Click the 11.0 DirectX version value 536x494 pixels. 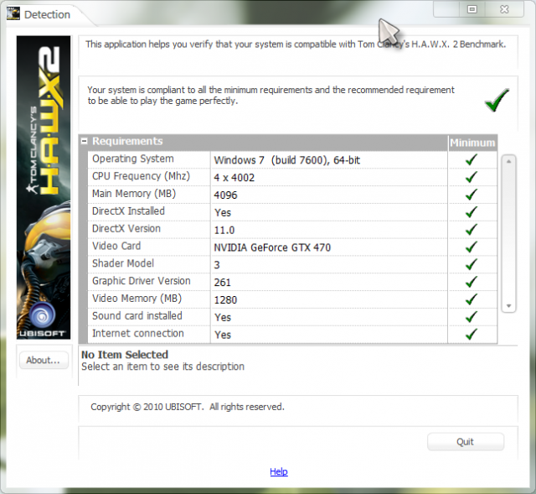(x=224, y=230)
